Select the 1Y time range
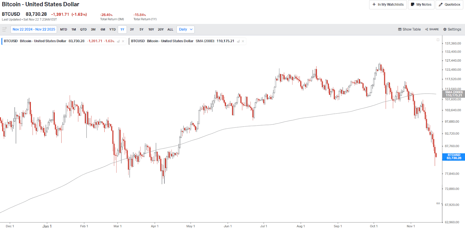This screenshot has height=229, width=465. point(122,29)
